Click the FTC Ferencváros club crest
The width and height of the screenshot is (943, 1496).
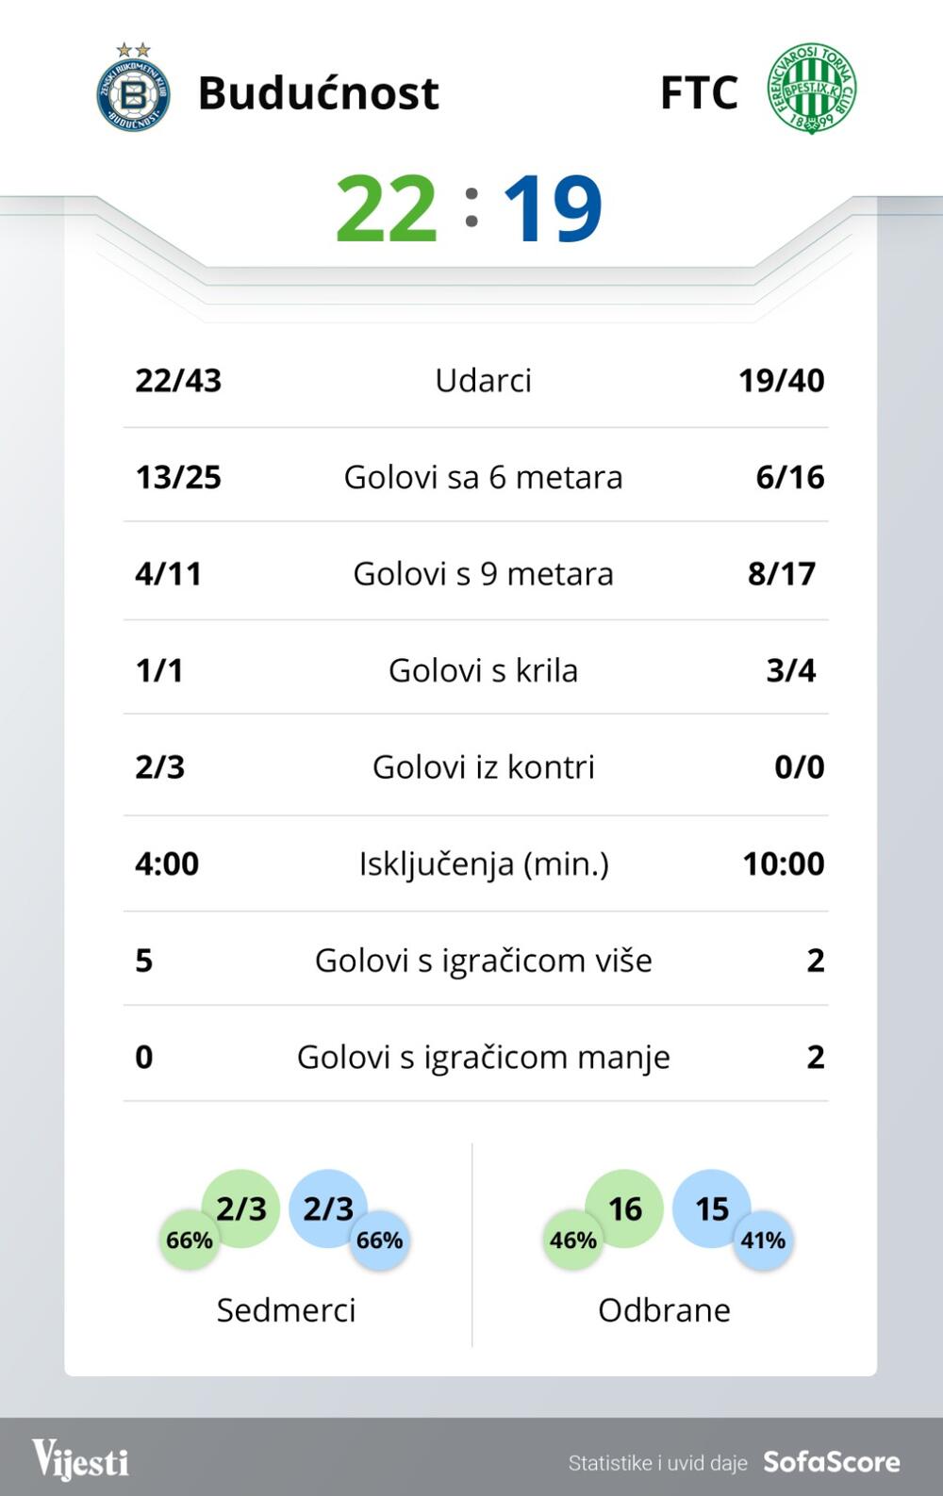(x=811, y=88)
